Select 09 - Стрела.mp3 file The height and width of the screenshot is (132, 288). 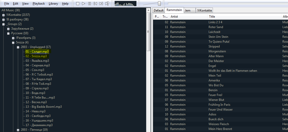pos(37,88)
